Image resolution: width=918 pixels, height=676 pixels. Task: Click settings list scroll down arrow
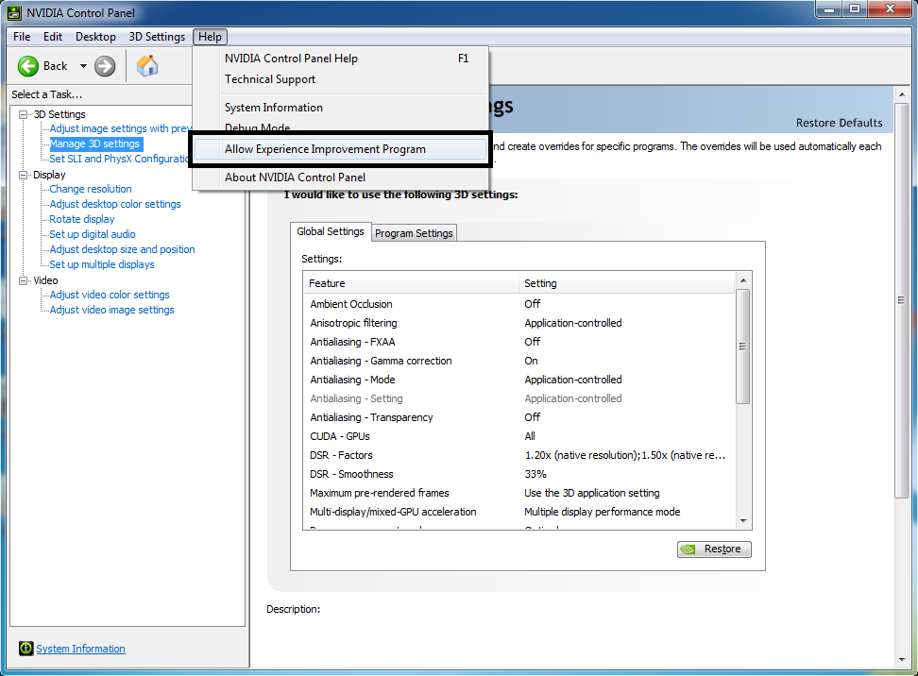[743, 521]
